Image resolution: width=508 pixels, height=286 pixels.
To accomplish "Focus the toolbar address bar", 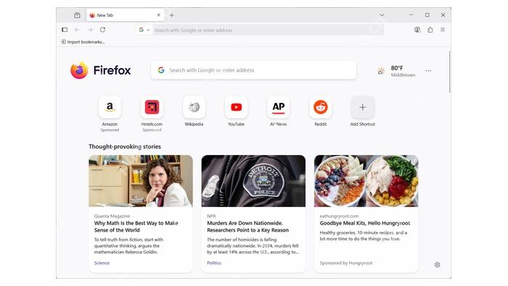I will coord(268,30).
